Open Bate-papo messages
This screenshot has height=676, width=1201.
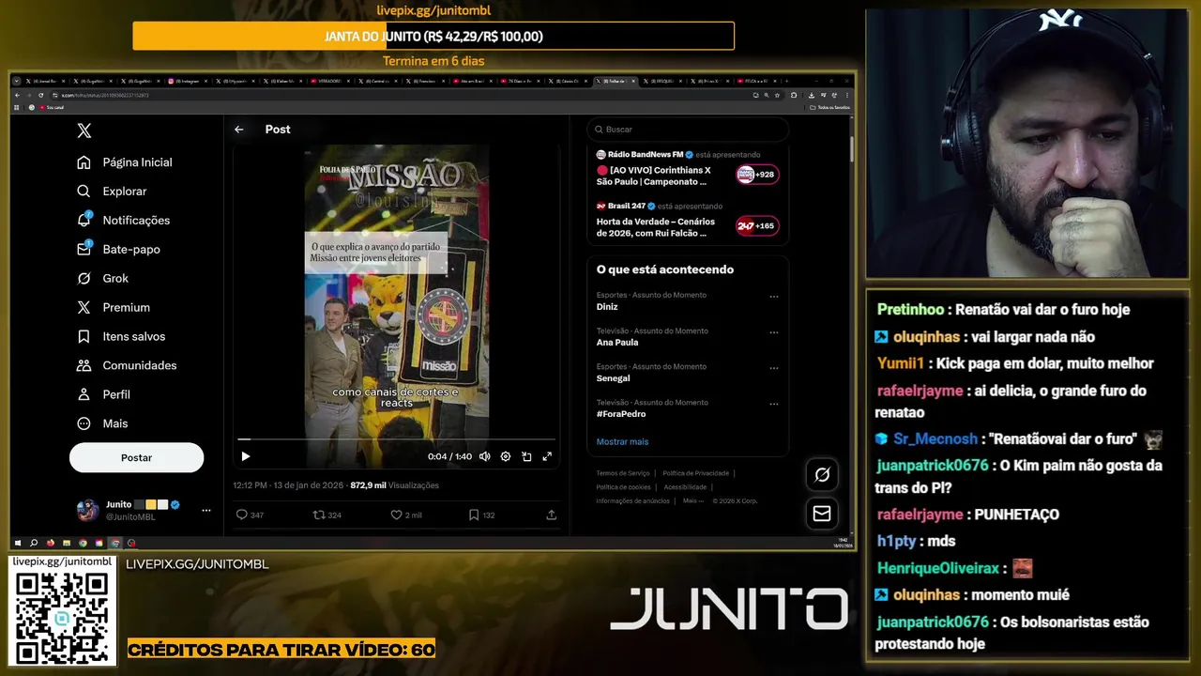[119, 250]
